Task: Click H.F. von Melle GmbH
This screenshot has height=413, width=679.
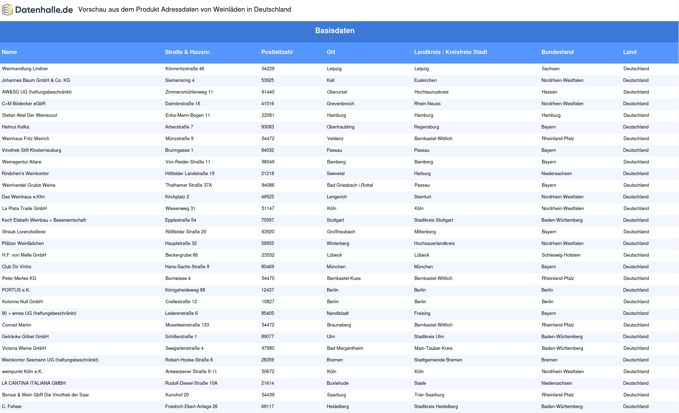Action: 24,255
